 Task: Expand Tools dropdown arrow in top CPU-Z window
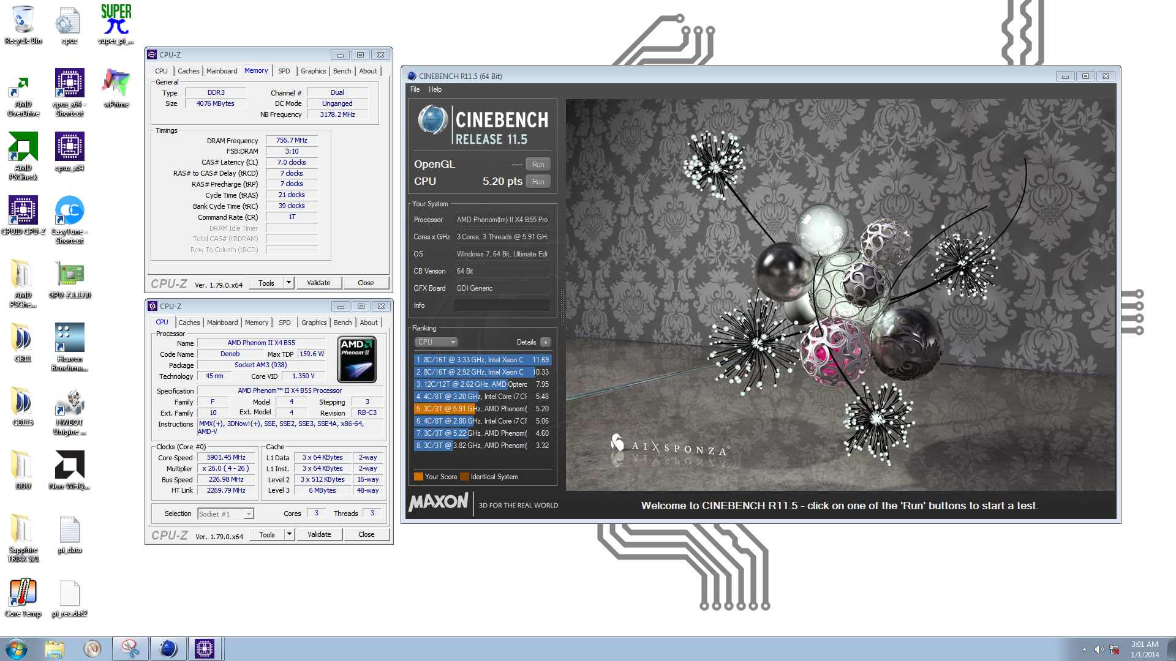288,283
